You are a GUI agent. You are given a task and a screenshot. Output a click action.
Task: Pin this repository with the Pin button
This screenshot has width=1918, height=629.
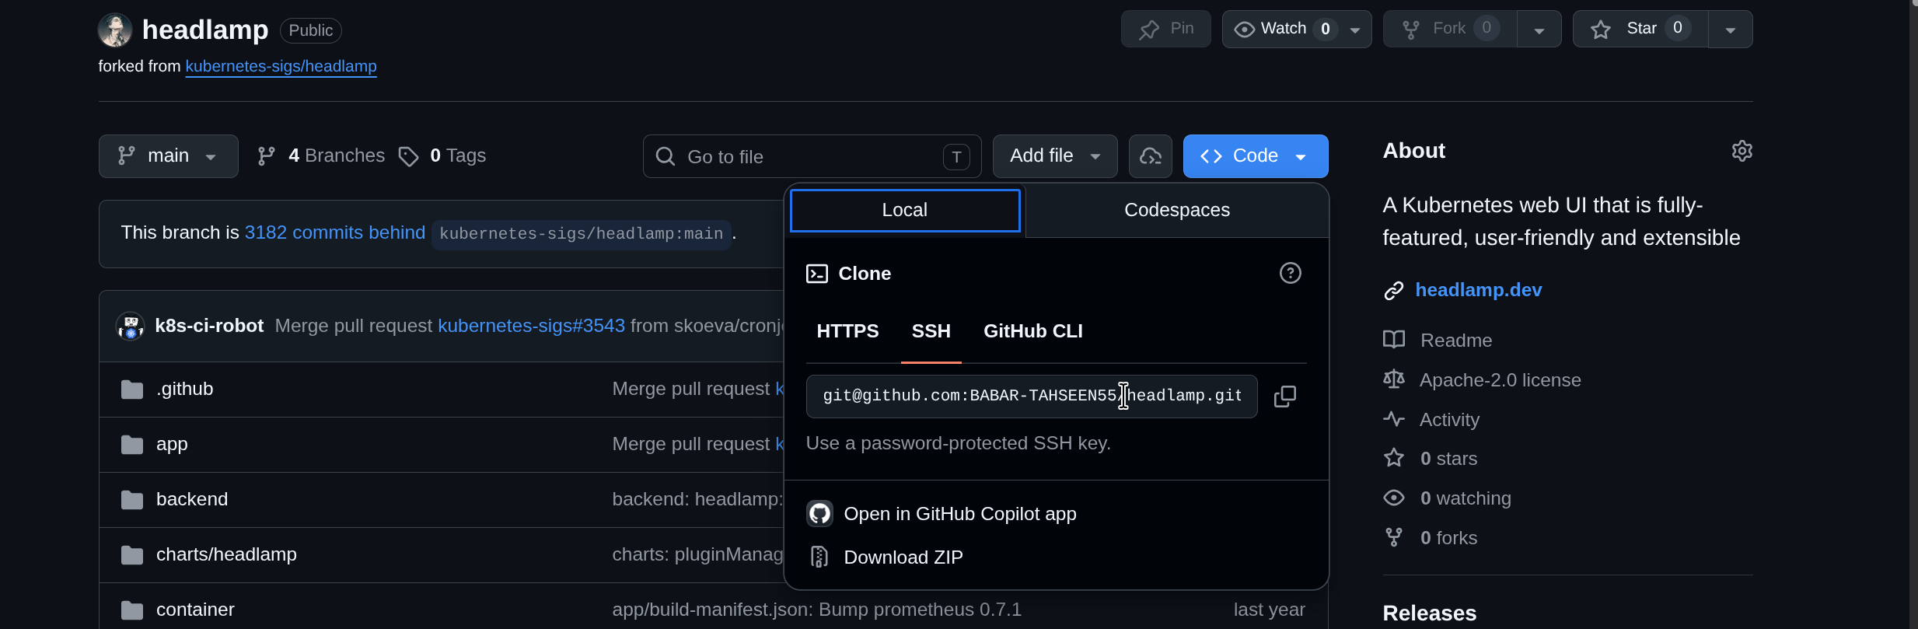point(1165,29)
